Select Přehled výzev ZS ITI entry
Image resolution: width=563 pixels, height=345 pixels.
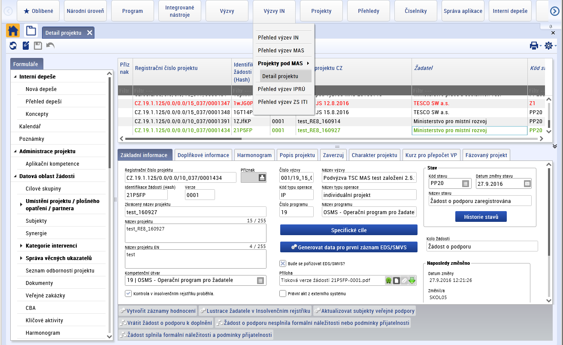pyautogui.click(x=283, y=102)
